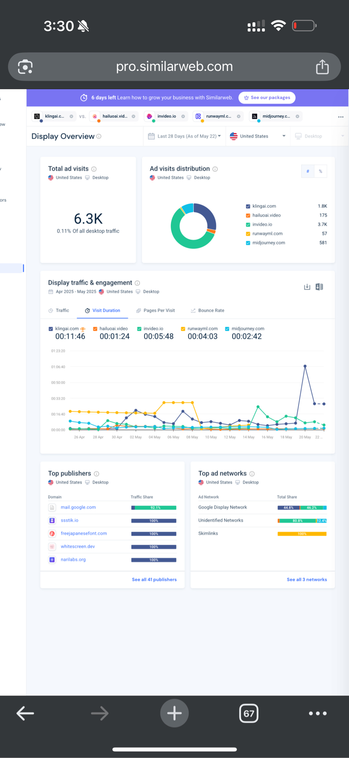The width and height of the screenshot is (349, 758).
Task: Click klingai.c... competitor chip
Action: click(x=54, y=117)
